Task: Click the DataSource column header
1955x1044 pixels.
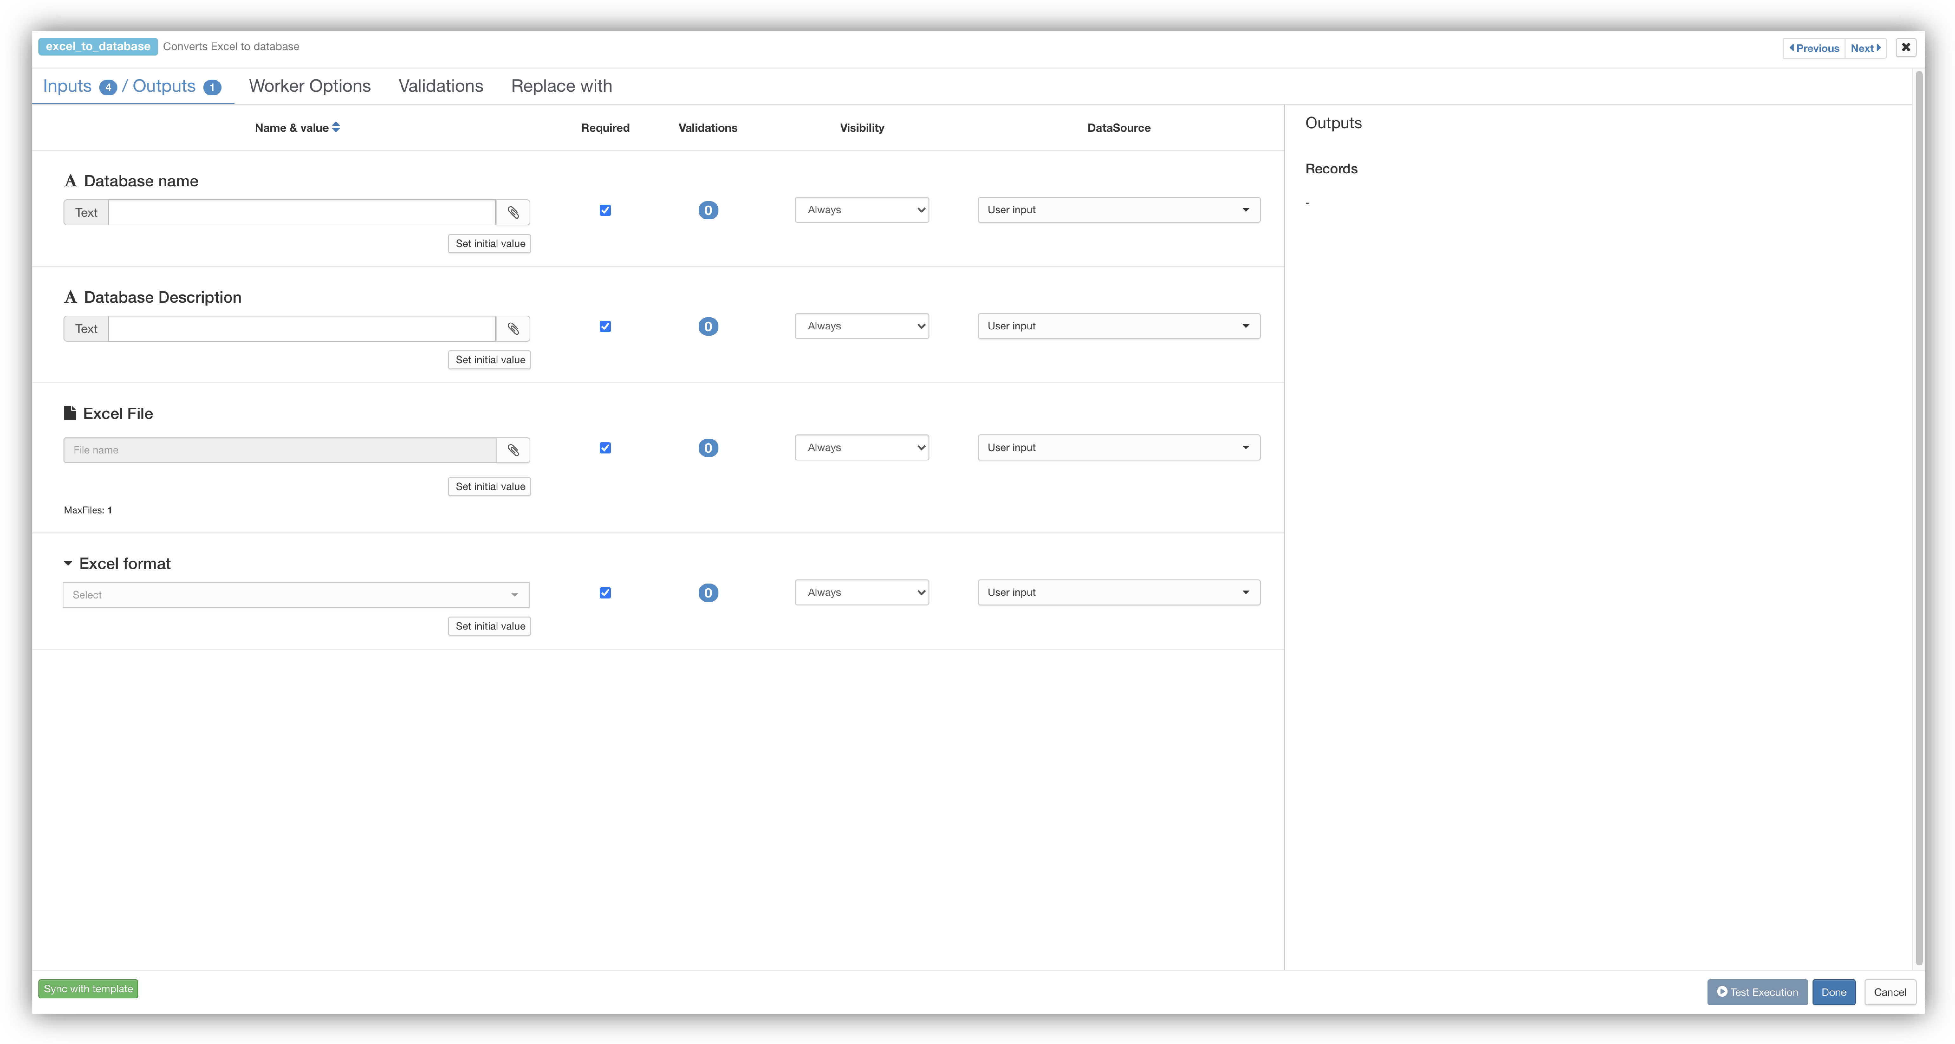Action: tap(1119, 128)
